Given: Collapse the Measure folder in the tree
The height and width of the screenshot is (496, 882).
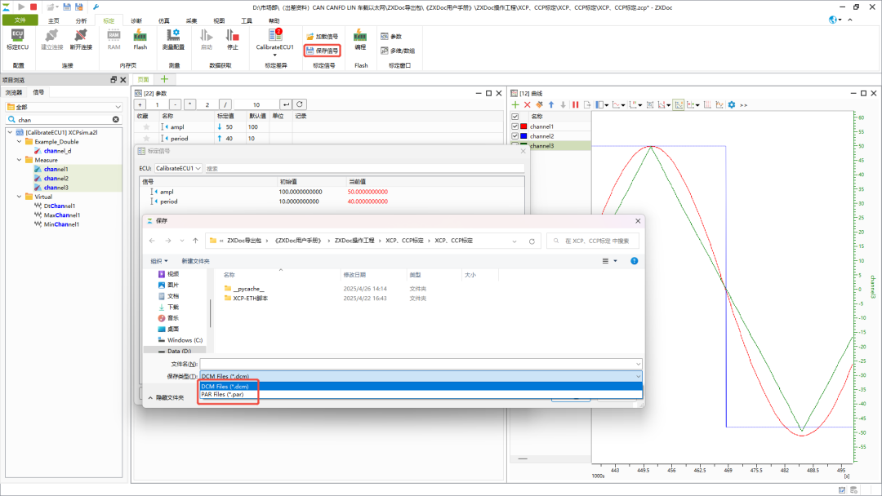Looking at the screenshot, I should point(19,160).
